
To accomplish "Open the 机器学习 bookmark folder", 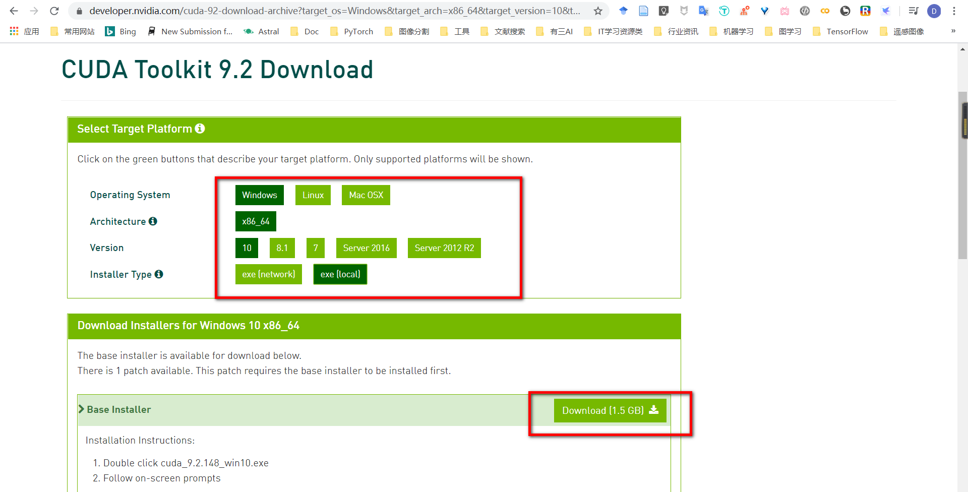I will pos(732,31).
